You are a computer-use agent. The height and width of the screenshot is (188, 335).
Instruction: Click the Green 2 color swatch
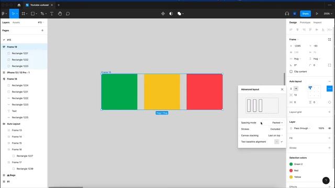click(291, 164)
